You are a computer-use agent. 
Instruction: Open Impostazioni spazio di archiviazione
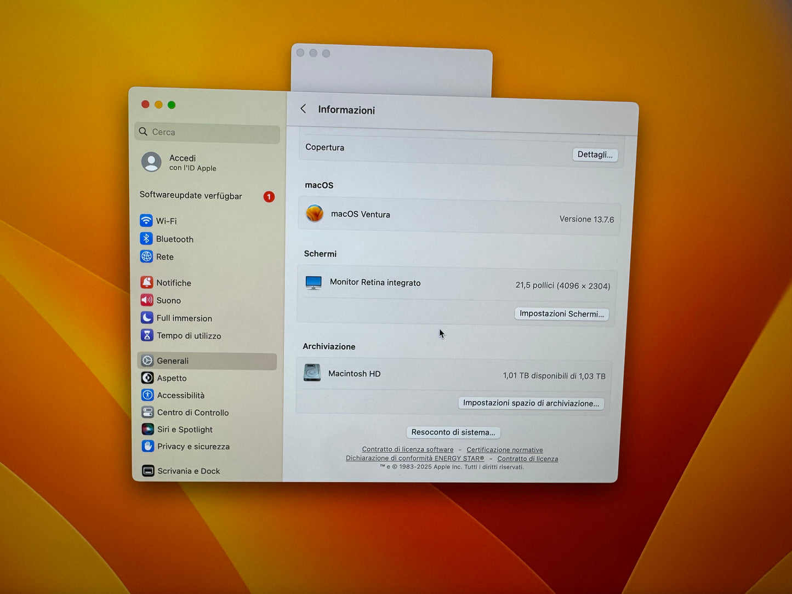coord(531,403)
